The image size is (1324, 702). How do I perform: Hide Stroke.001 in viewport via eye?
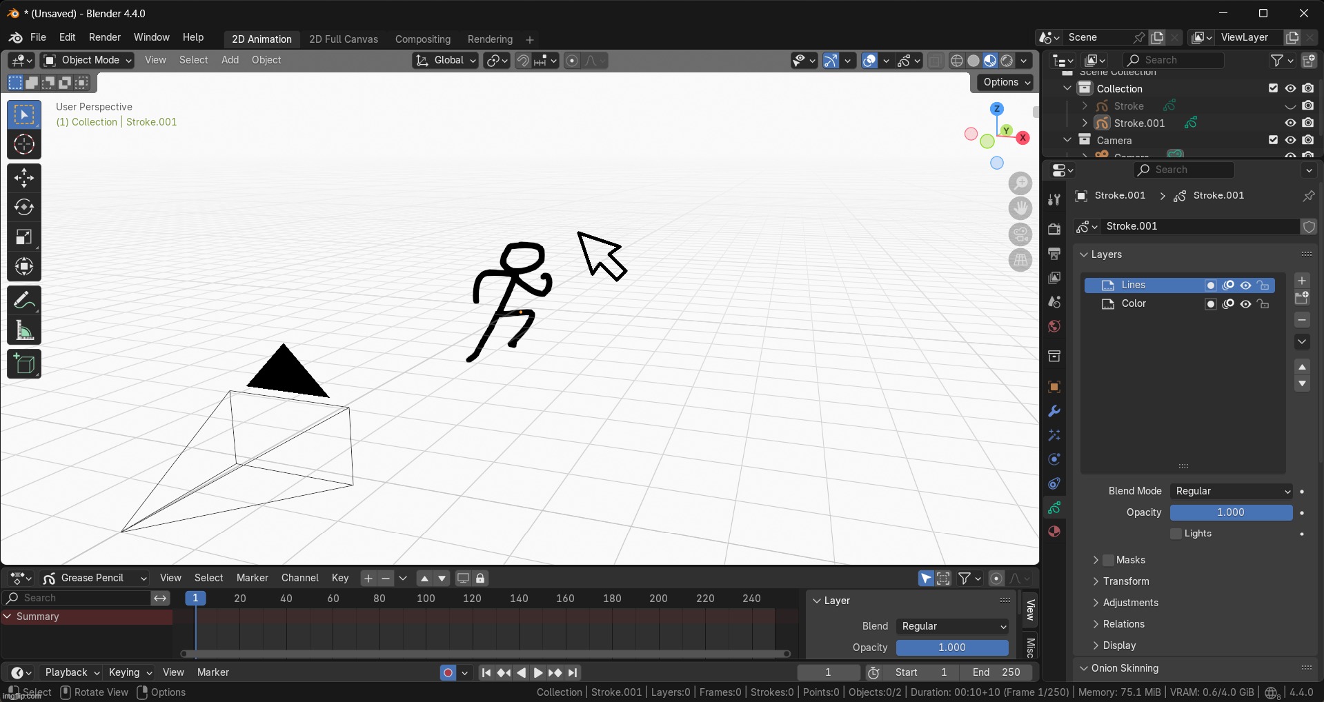click(1290, 123)
